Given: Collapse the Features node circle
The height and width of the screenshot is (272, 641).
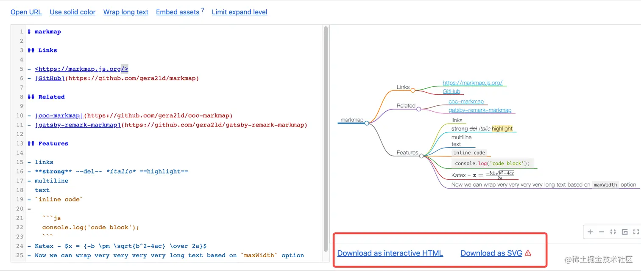Looking at the screenshot, I should [421, 156].
